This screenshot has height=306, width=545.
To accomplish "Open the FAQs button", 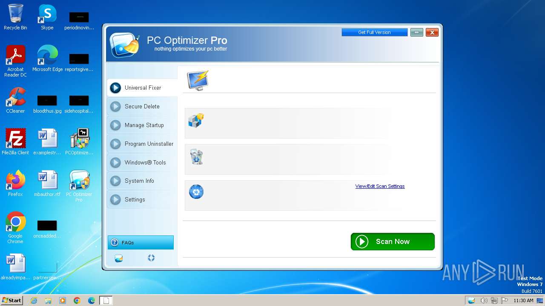I will 141,242.
